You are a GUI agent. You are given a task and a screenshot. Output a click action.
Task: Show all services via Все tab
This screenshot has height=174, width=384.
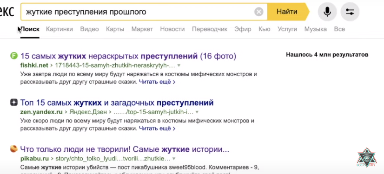(339, 29)
